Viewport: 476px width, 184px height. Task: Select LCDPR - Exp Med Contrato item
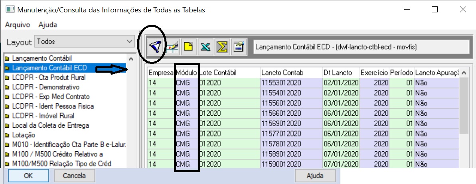[51, 97]
